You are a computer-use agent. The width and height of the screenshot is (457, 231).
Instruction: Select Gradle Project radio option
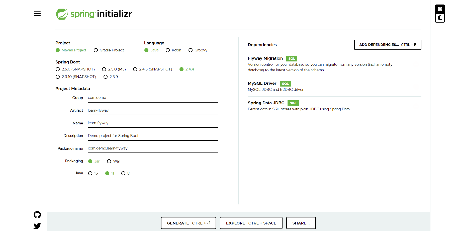pos(109,50)
